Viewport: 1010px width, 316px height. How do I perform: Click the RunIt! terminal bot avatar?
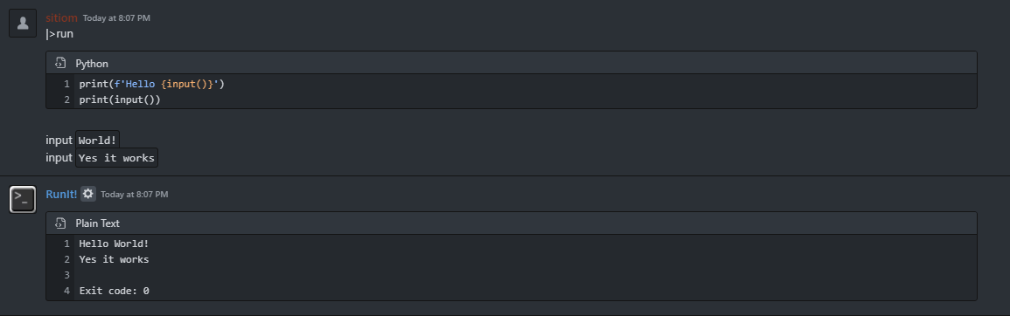(x=23, y=199)
